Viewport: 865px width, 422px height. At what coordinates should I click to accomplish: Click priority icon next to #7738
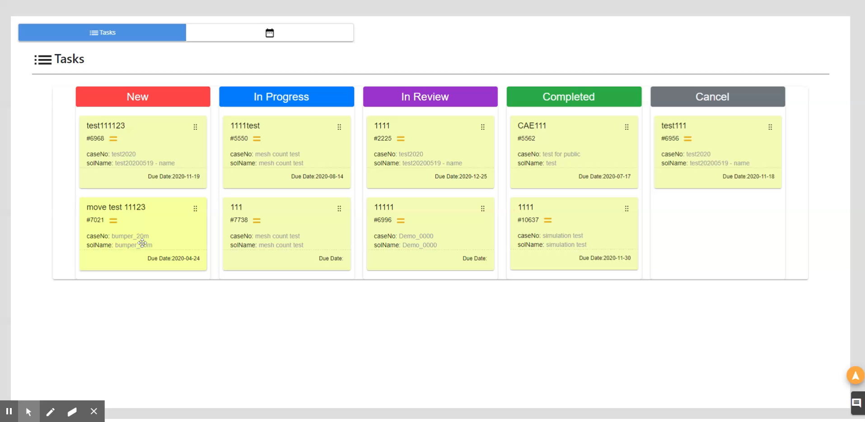coord(257,220)
